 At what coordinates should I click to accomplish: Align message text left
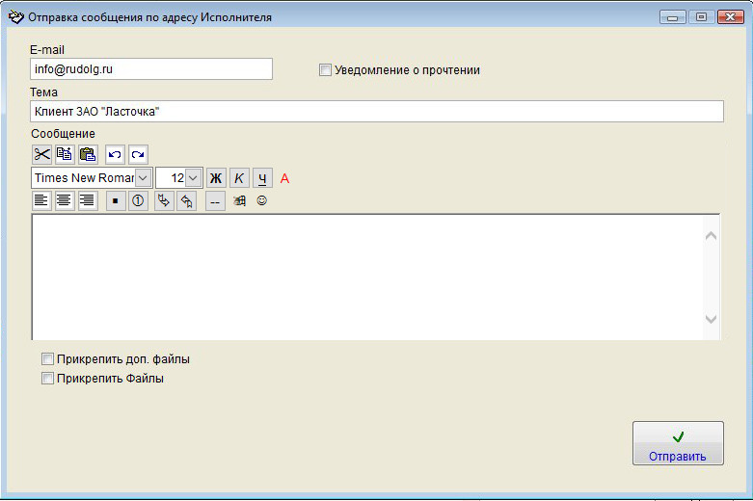[x=41, y=200]
